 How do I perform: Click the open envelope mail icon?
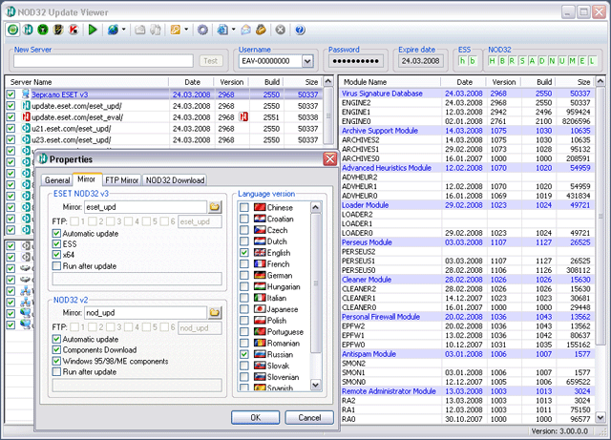coord(246,30)
